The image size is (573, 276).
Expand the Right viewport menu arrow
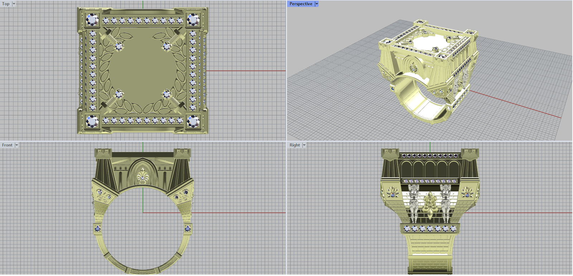click(x=304, y=145)
